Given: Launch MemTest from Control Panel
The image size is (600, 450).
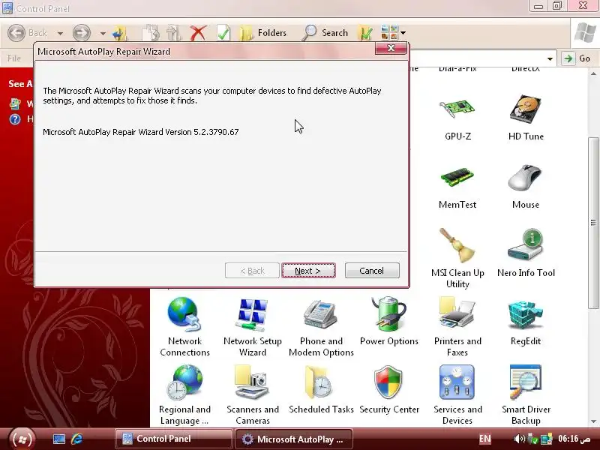Looking at the screenshot, I should pos(457,186).
